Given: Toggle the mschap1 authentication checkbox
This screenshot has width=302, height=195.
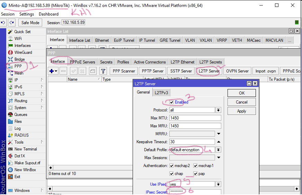Looking at the screenshot, I should (x=195, y=166).
